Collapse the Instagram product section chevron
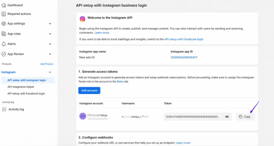Image resolution: width=274 pixels, height=146 pixels. click(x=50, y=72)
